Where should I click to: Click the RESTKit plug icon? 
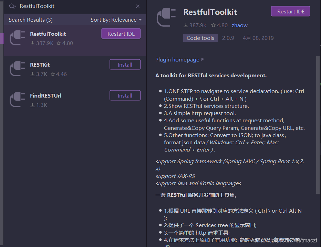pos(17,69)
